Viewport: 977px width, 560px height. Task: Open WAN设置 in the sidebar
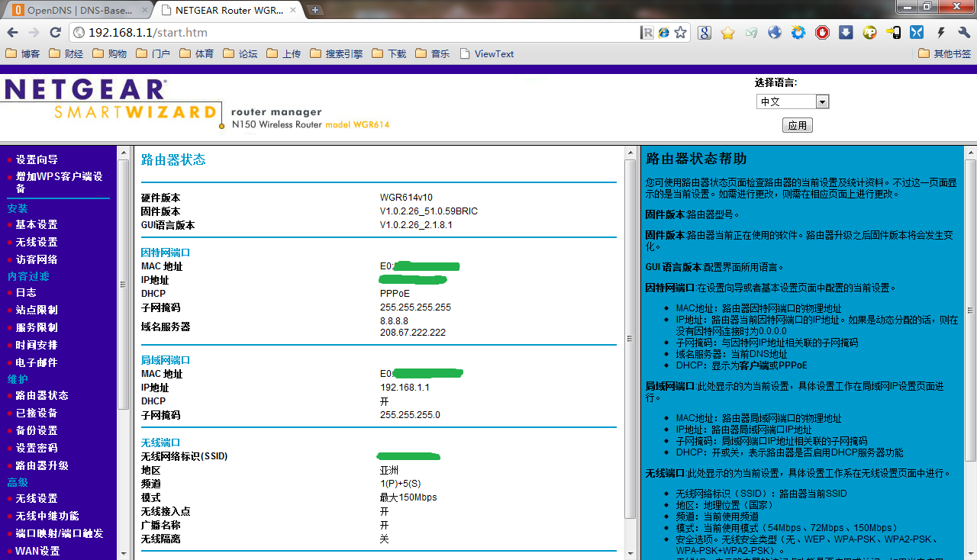37,551
